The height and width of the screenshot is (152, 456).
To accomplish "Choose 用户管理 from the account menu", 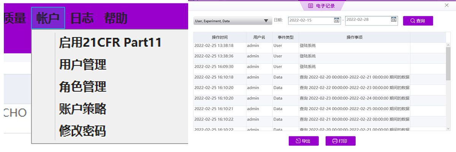I will point(83,64).
